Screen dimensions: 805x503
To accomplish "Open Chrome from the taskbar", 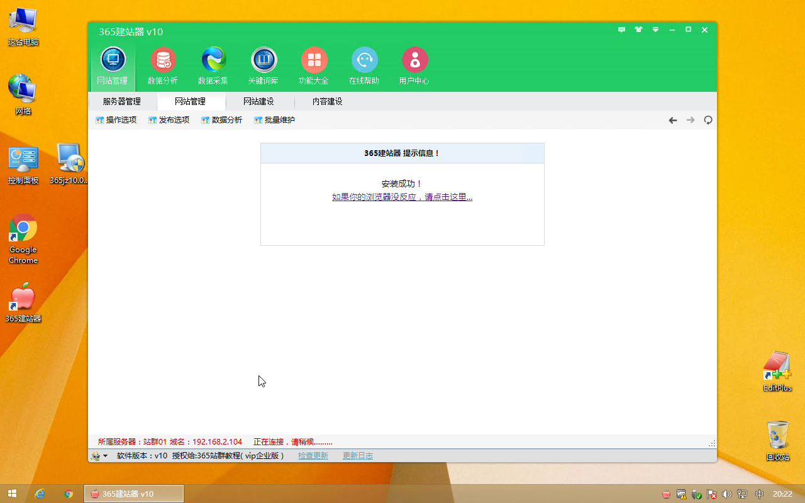I will pyautogui.click(x=69, y=494).
